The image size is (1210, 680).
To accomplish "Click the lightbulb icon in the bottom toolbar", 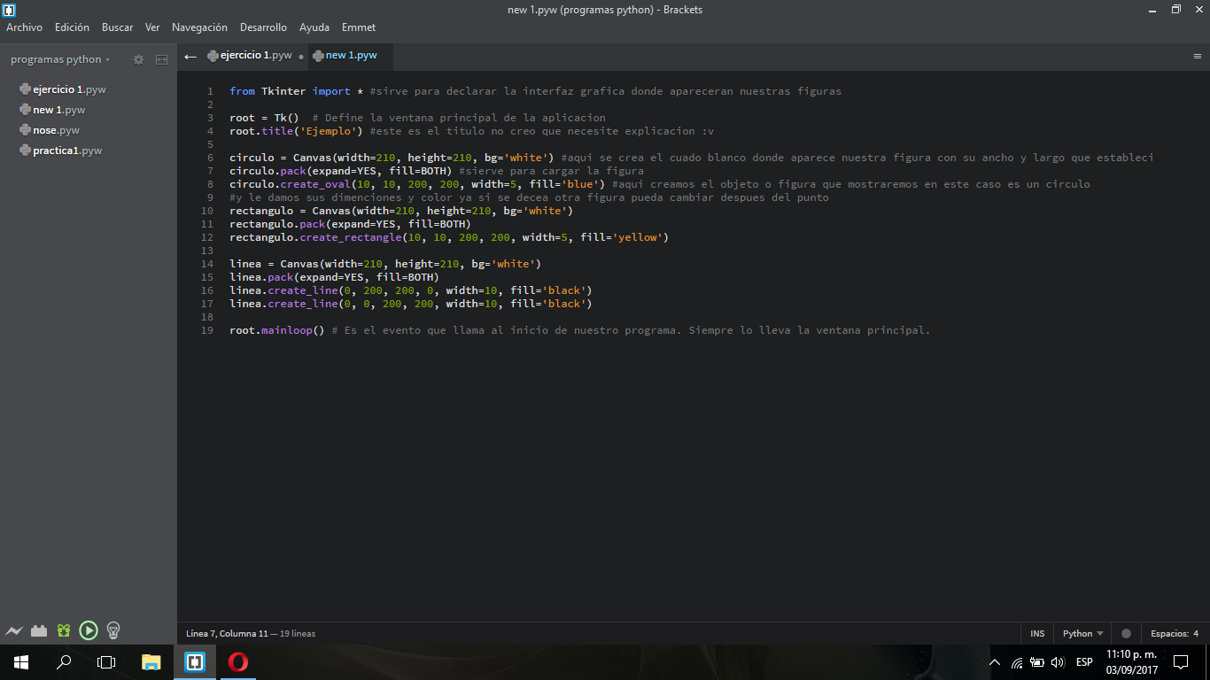I will pos(112,630).
